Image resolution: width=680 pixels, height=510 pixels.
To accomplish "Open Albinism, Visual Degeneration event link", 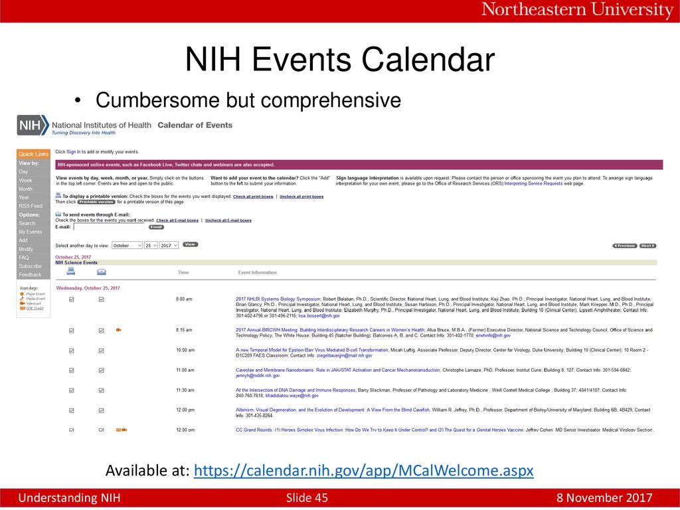I will click(333, 410).
